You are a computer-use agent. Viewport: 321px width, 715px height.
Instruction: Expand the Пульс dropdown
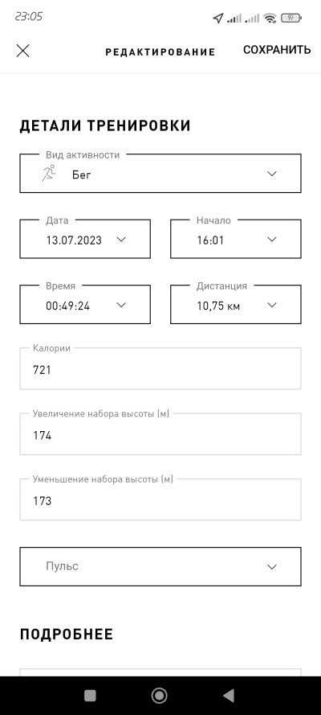click(160, 567)
